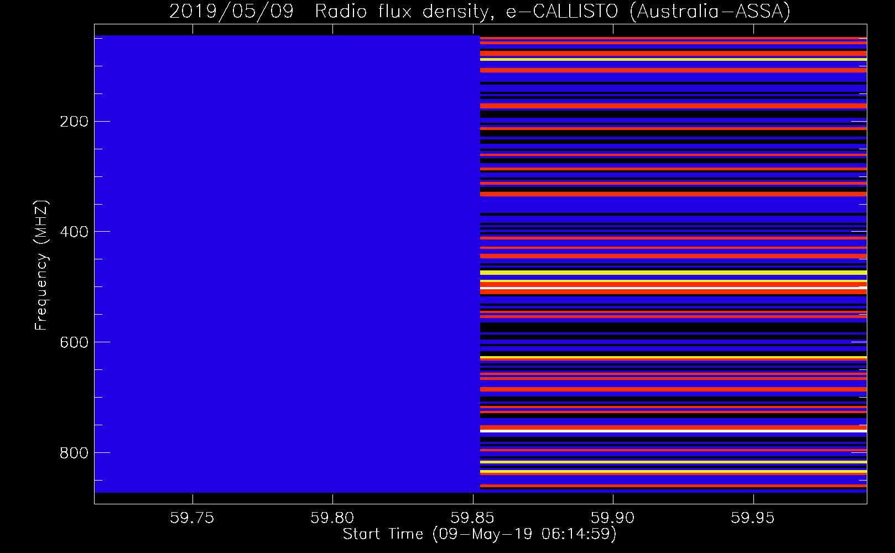Image resolution: width=895 pixels, height=553 pixels.
Task: Click the 59.85 time tick label
Action: 472,518
